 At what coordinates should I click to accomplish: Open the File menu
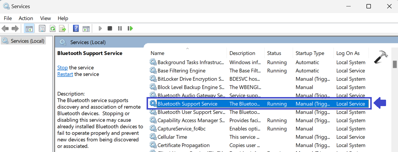(8, 18)
